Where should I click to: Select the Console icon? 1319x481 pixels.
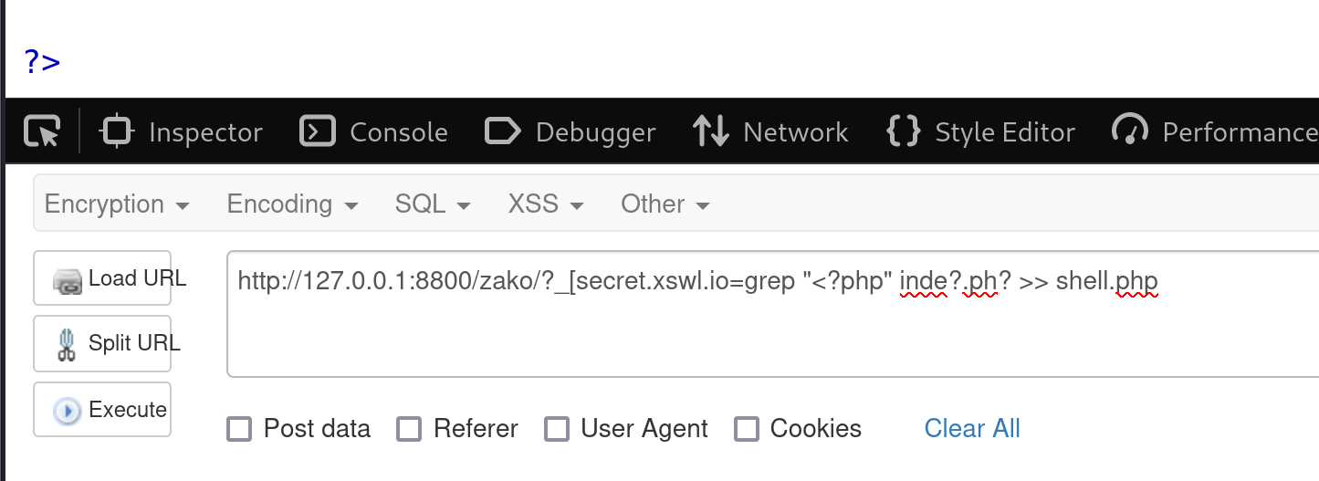point(317,131)
